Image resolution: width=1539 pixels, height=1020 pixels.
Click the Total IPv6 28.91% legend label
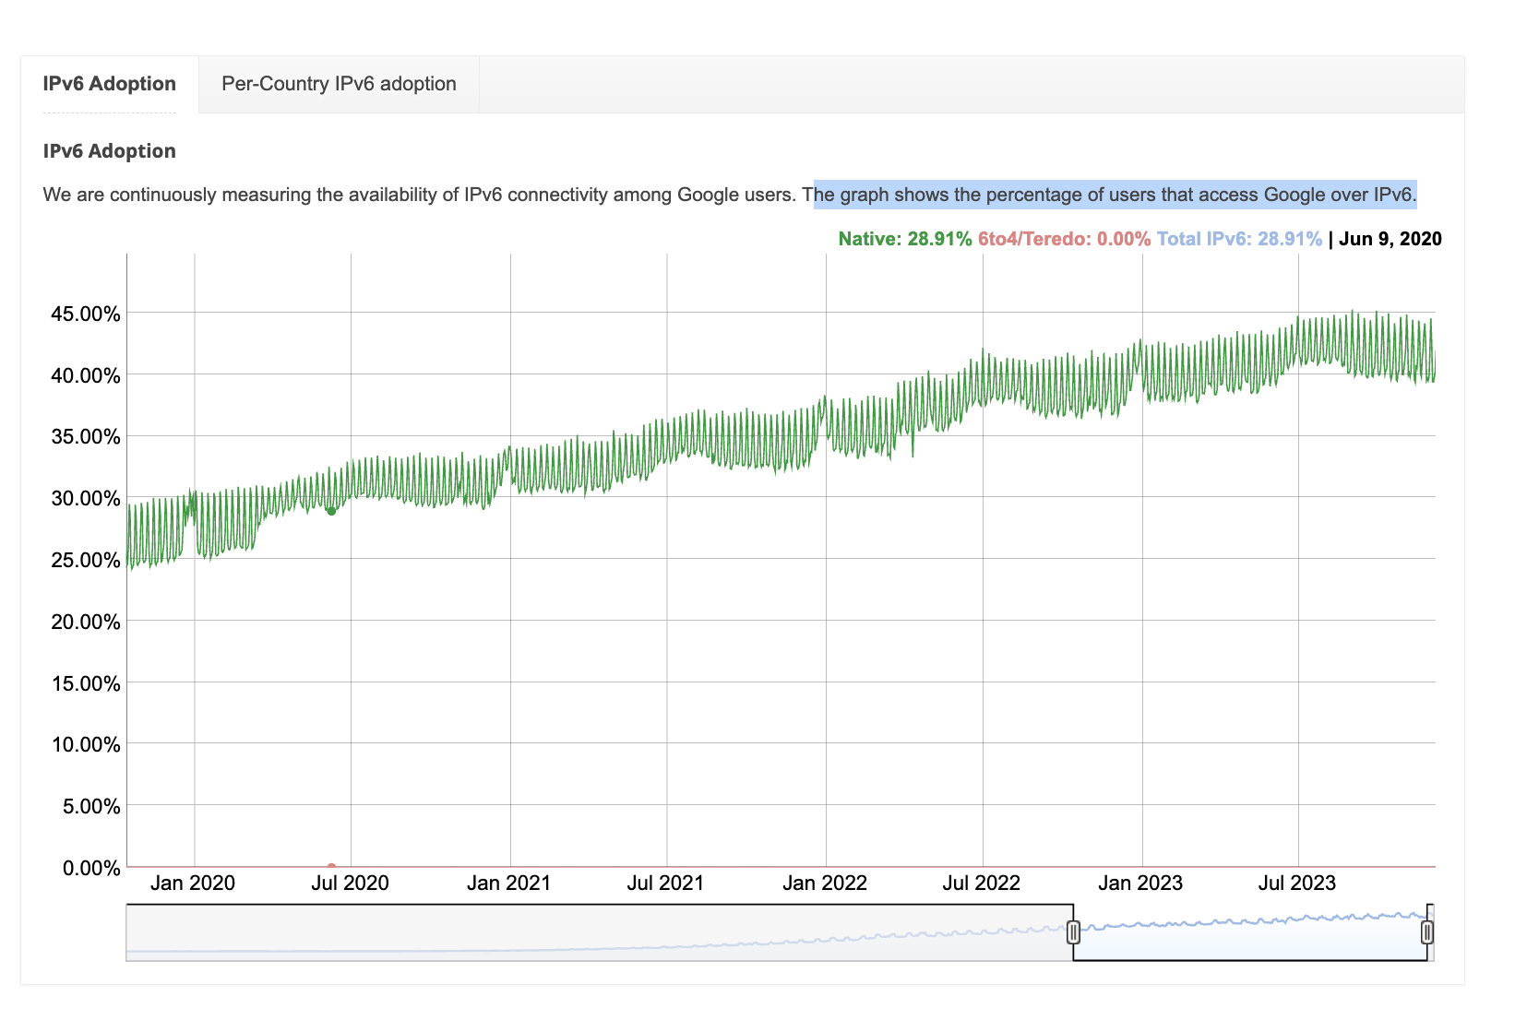point(1238,239)
